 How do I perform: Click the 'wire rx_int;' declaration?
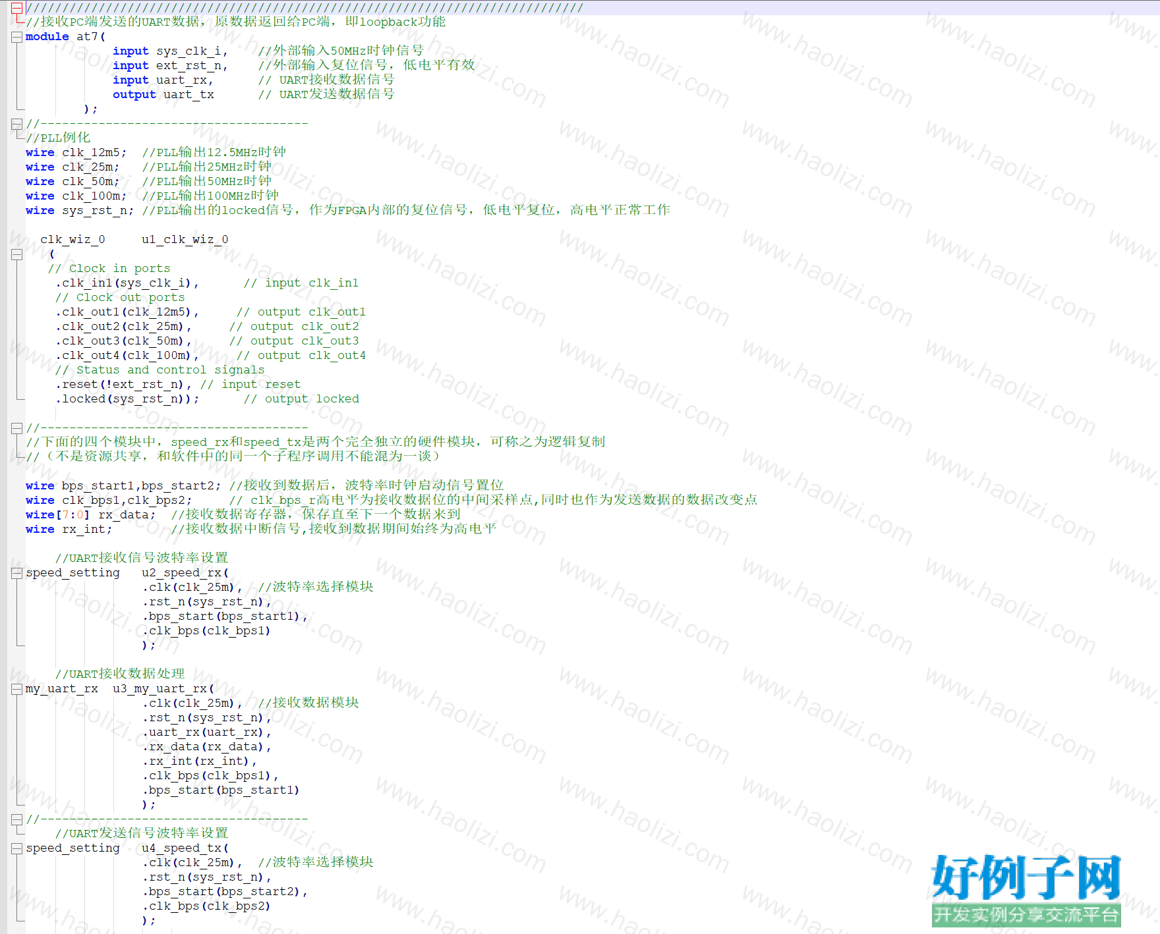click(69, 530)
